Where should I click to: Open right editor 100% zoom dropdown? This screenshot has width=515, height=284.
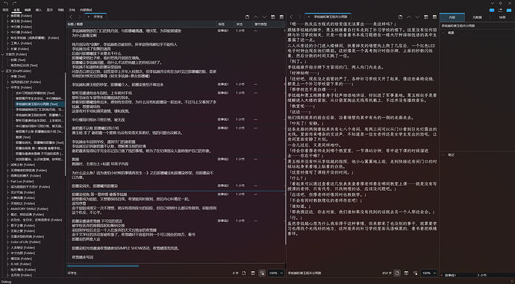pos(429,273)
